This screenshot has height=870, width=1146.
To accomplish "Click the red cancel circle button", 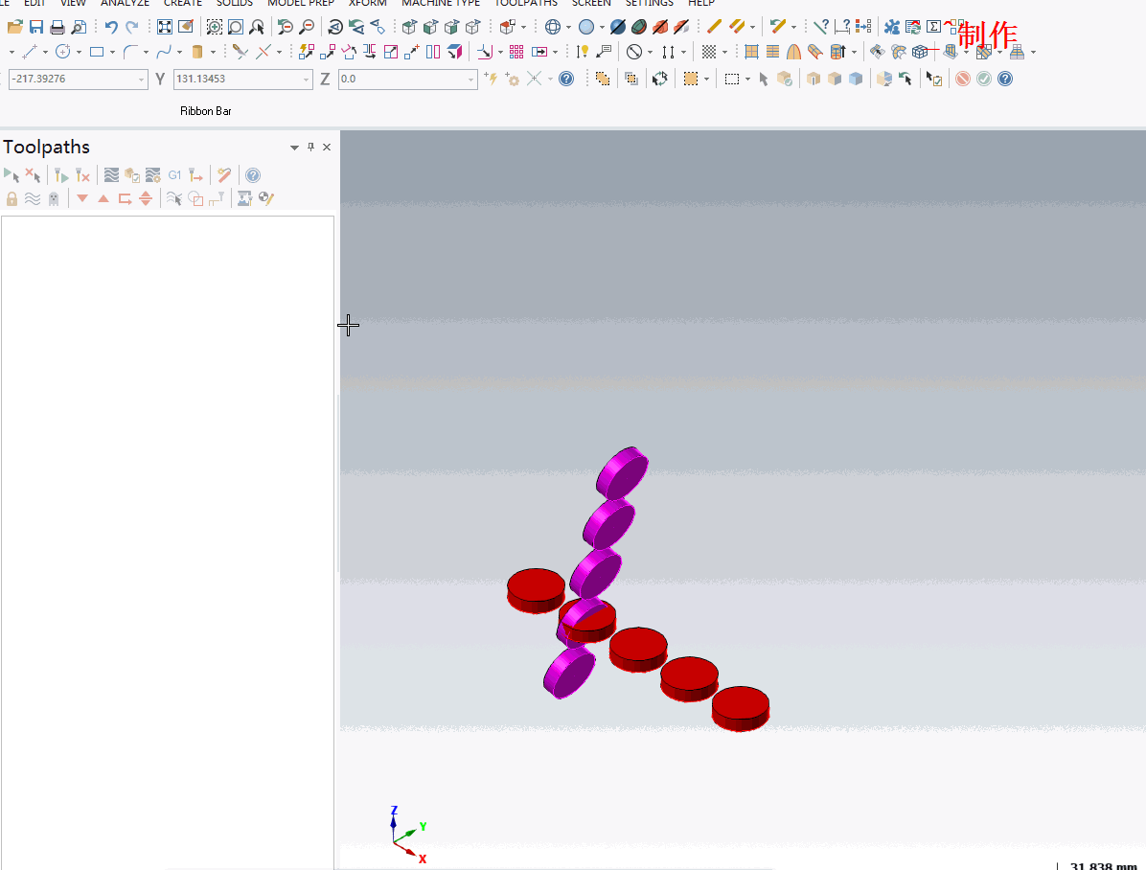I will tap(963, 79).
